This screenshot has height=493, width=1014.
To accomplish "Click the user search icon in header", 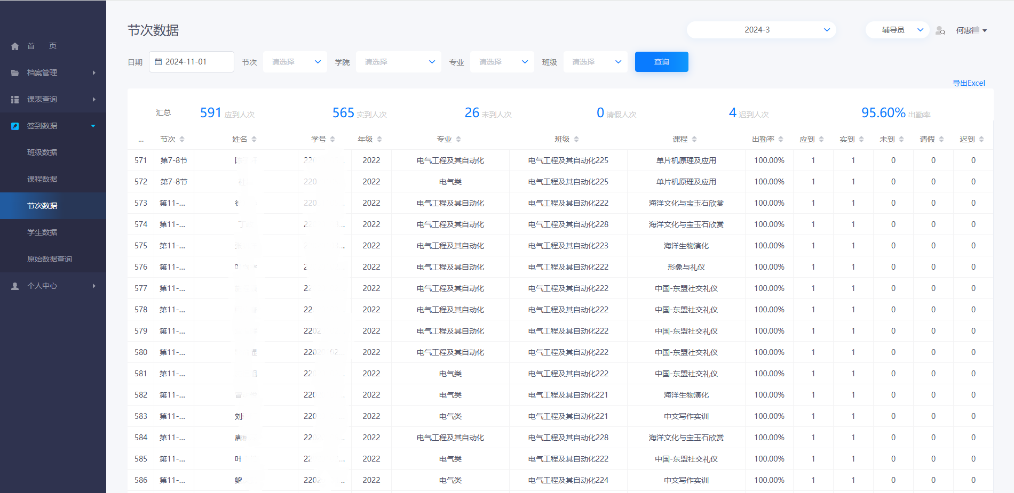I will click(940, 31).
